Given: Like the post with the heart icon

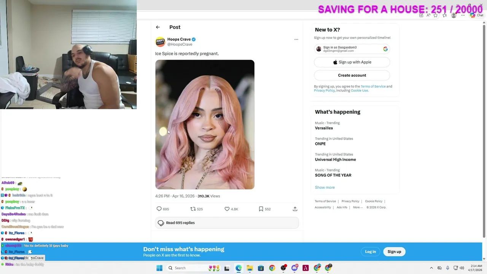Looking at the screenshot, I should 227,209.
